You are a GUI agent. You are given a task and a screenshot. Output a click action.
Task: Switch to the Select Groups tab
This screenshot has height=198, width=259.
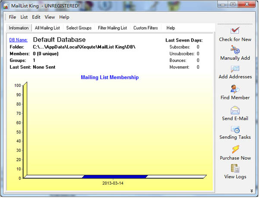(x=79, y=28)
